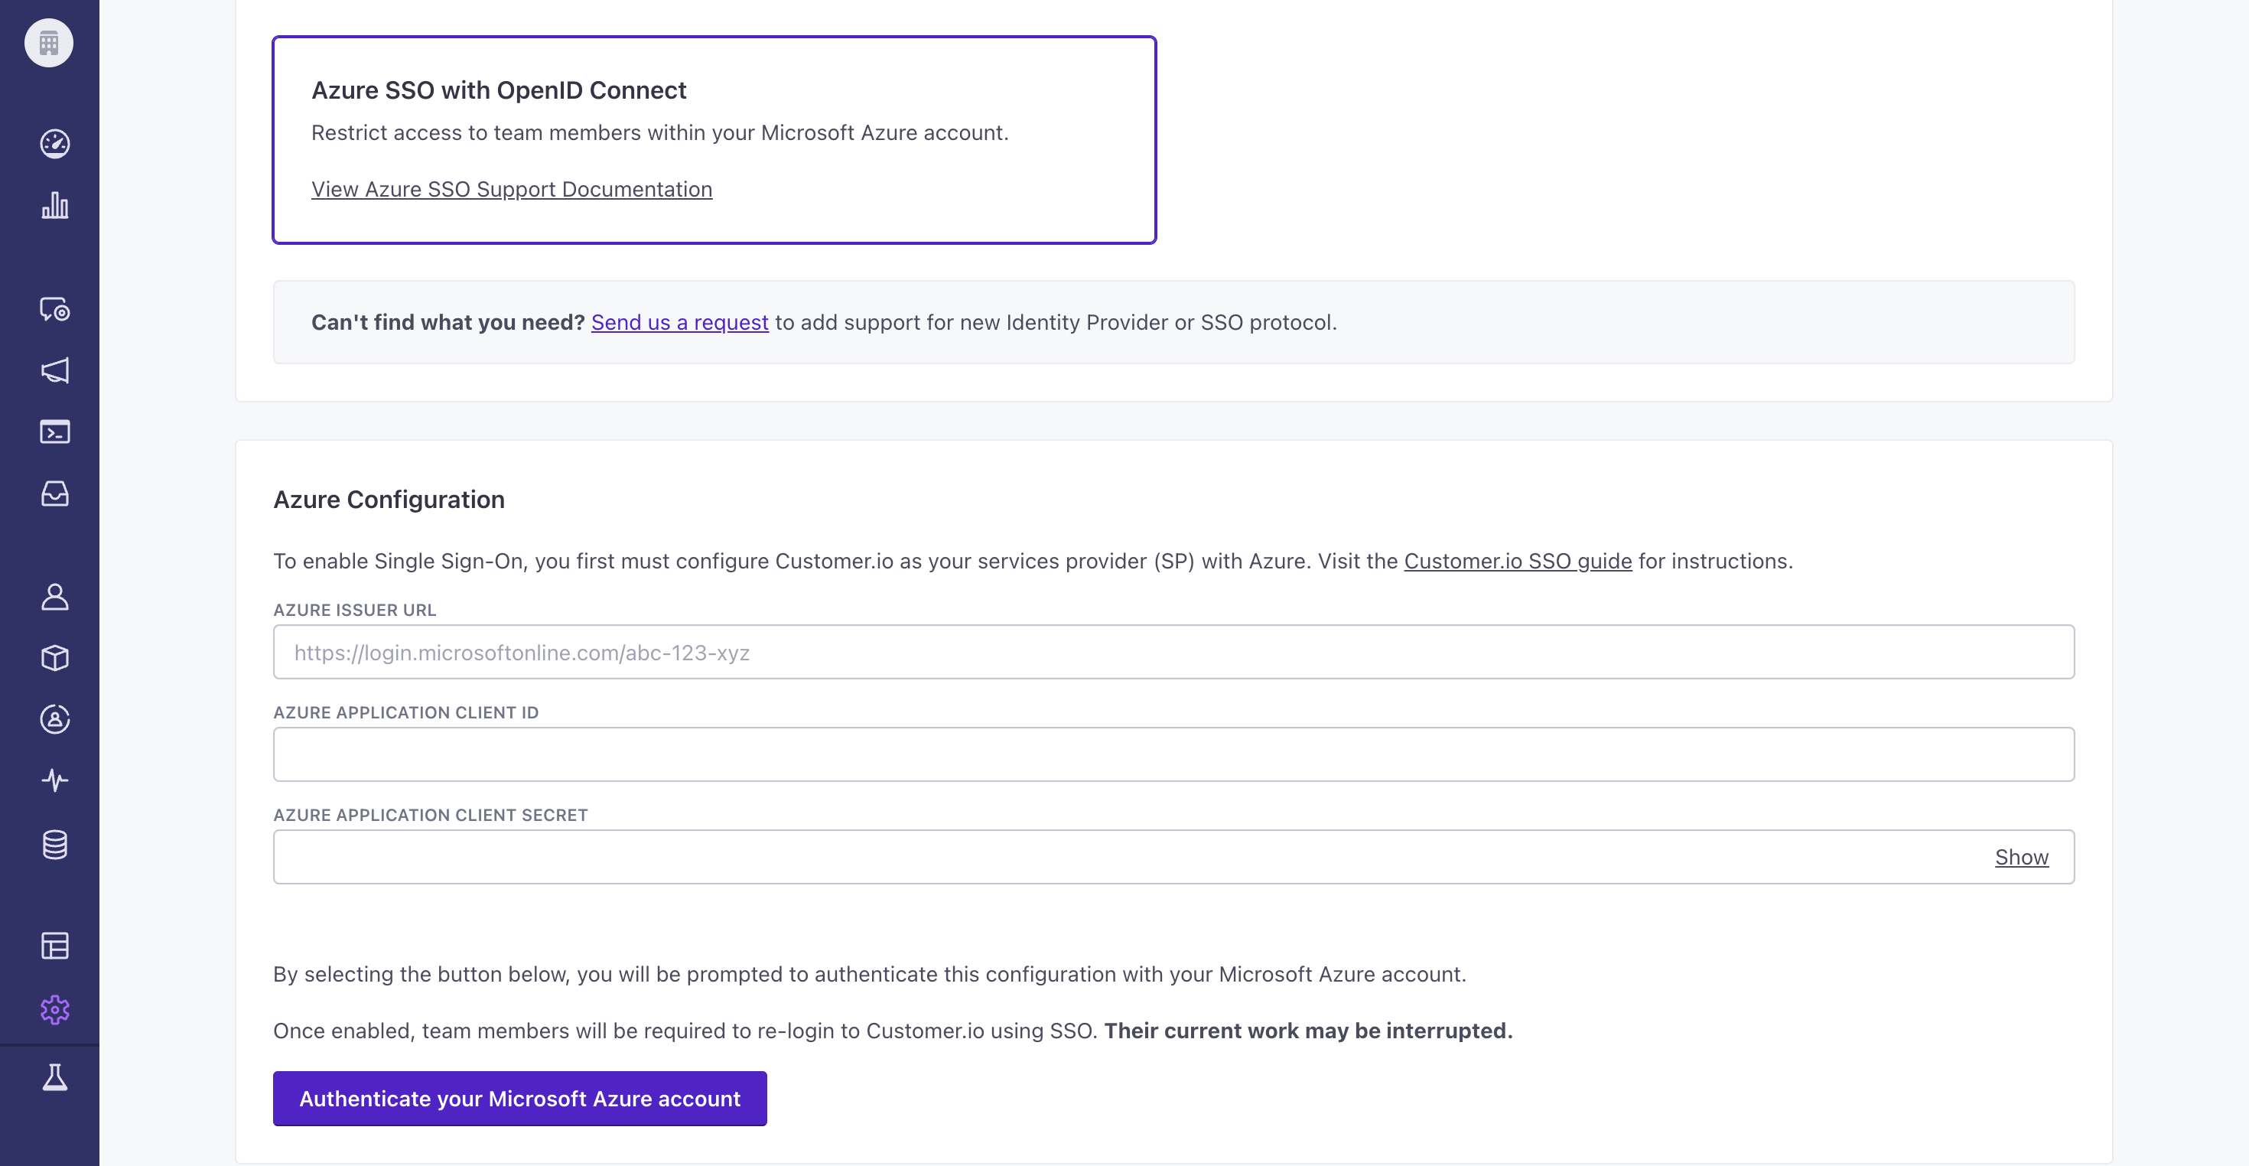Open View Azure SSO Support Documentation link
The image size is (2249, 1166).
click(x=512, y=190)
